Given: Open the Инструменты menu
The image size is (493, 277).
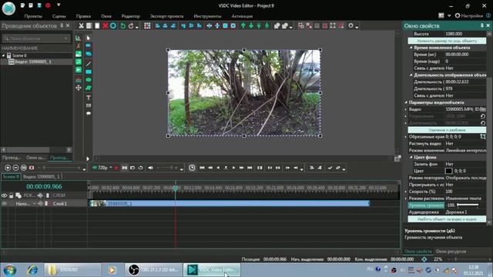Looking at the screenshot, I should pyautogui.click(x=207, y=16).
